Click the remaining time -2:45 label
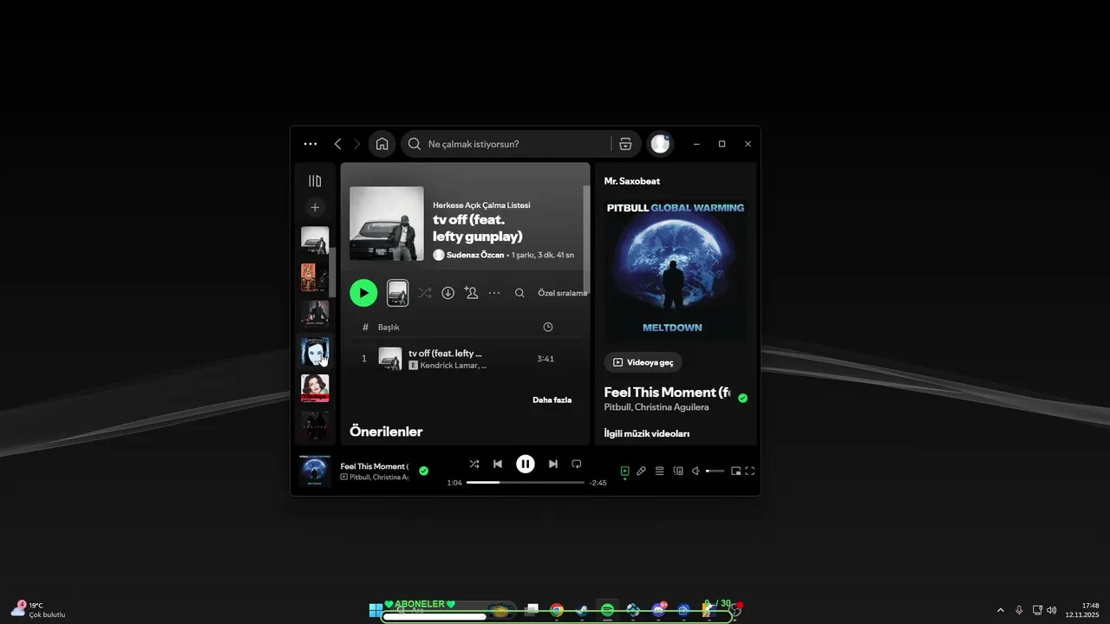Viewport: 1110px width, 624px height. click(597, 483)
